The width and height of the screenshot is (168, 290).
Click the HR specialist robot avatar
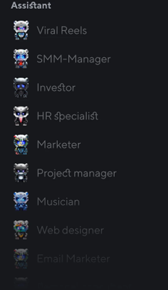tap(21, 116)
